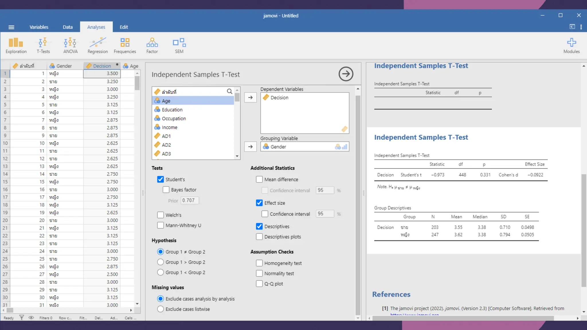Enable the Homogeneity test checkbox
Screen dimensions: 587x330
click(x=259, y=263)
